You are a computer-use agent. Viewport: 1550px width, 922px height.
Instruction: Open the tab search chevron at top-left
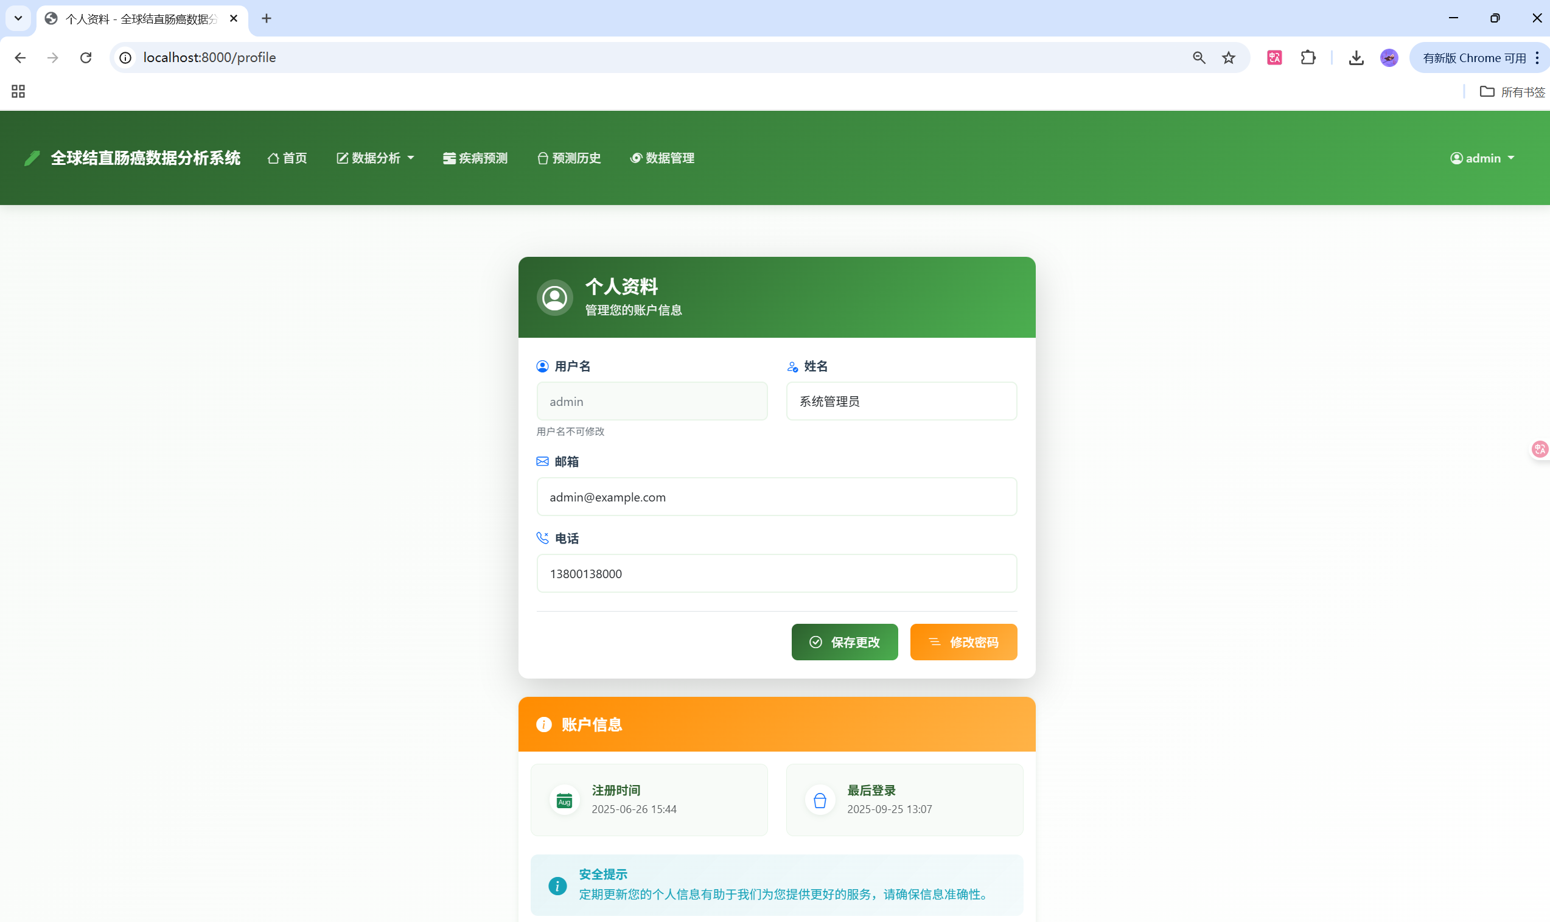pyautogui.click(x=18, y=18)
